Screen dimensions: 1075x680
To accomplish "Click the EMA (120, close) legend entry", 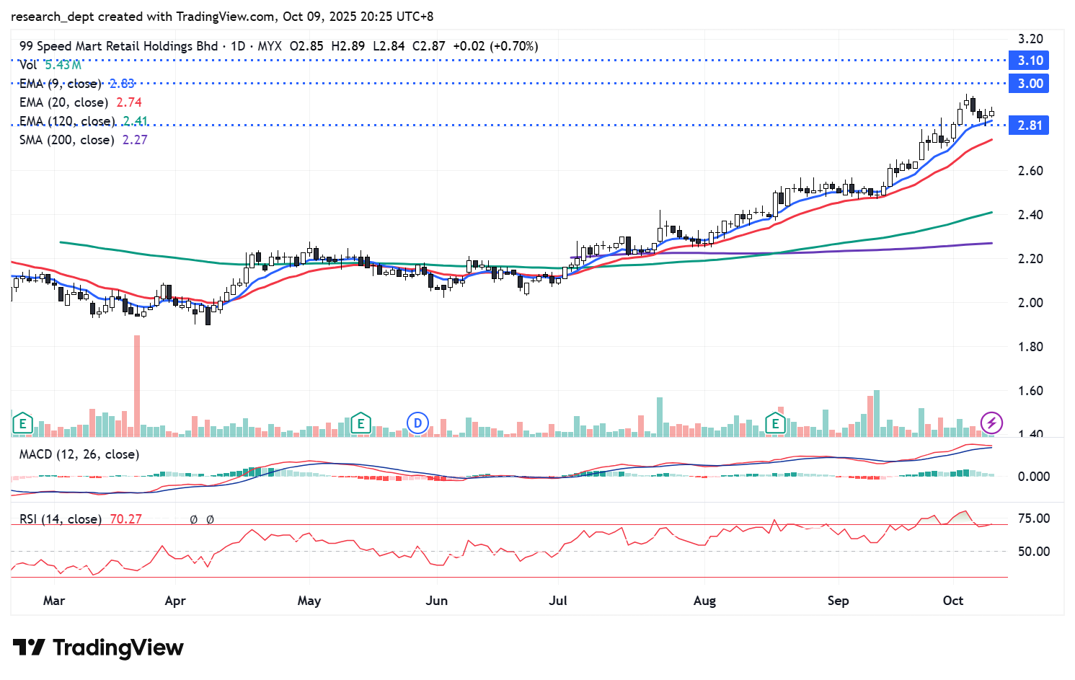I will [66, 121].
